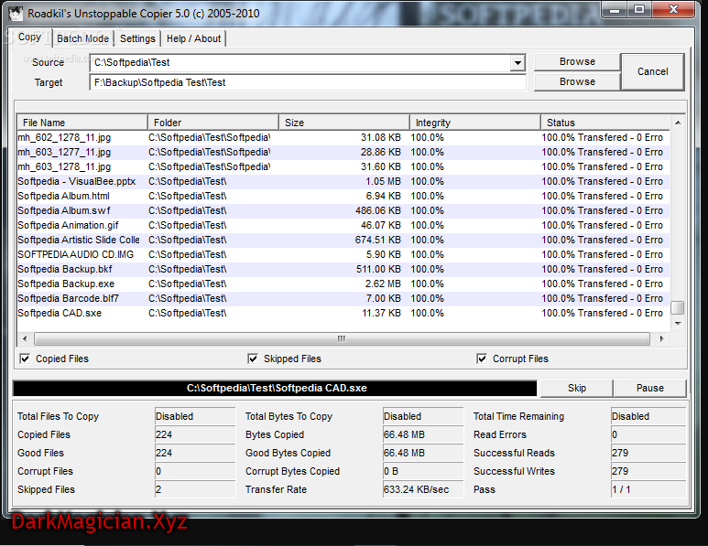The image size is (708, 546).
Task: Sort by the Status column header
Action: tap(605, 123)
